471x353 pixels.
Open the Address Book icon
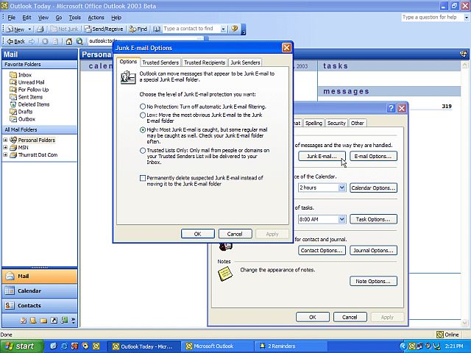coord(157,29)
